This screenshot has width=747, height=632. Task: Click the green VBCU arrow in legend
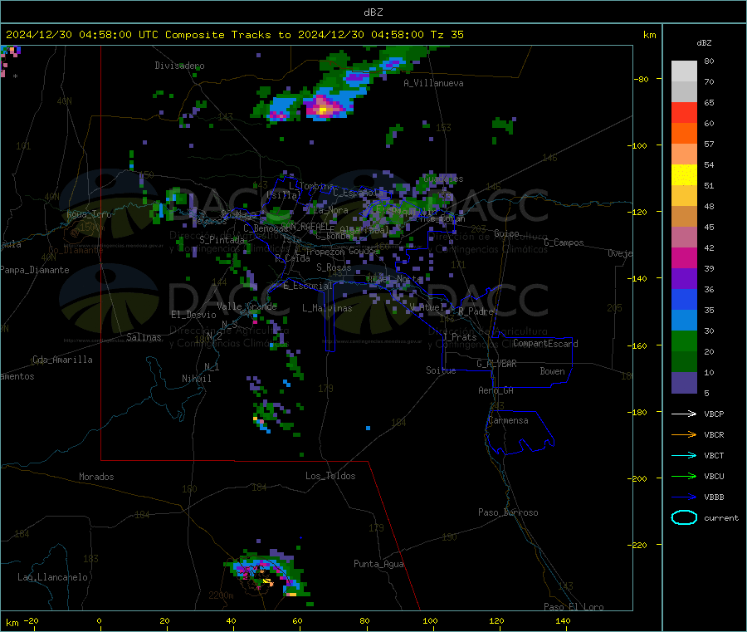684,476
